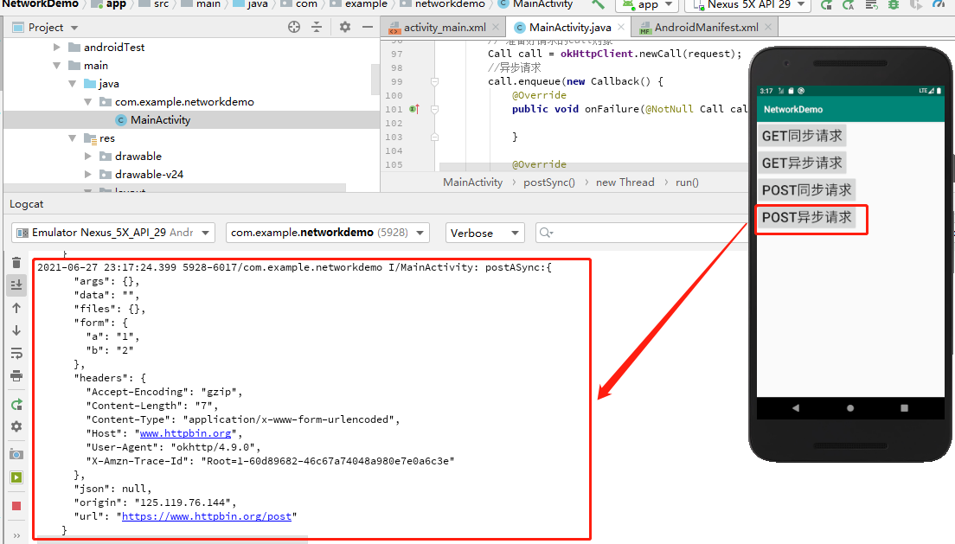This screenshot has width=955, height=544.
Task: Open the AndroidManifest.xml tab
Action: (x=706, y=28)
